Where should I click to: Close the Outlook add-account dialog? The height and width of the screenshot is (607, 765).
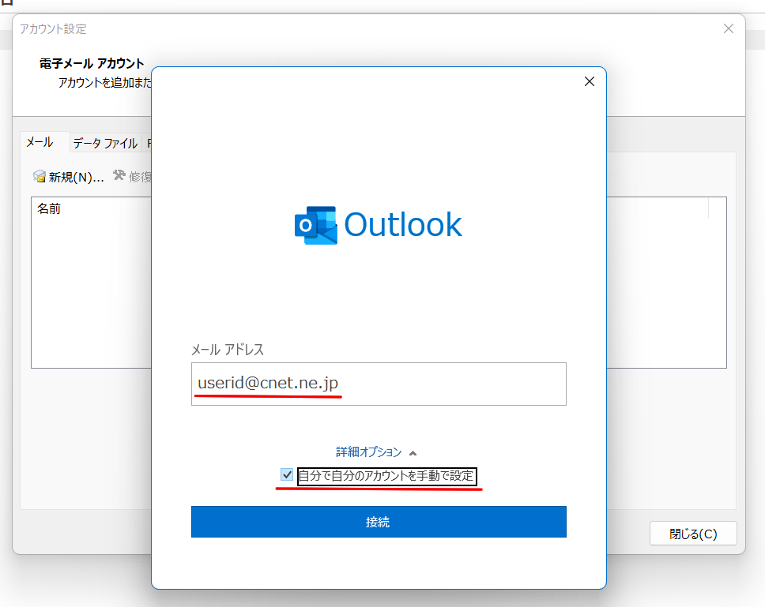[x=590, y=82]
